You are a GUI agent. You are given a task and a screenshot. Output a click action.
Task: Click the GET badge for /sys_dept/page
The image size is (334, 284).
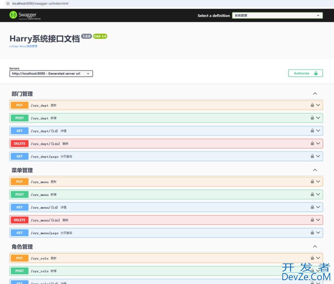(19, 156)
